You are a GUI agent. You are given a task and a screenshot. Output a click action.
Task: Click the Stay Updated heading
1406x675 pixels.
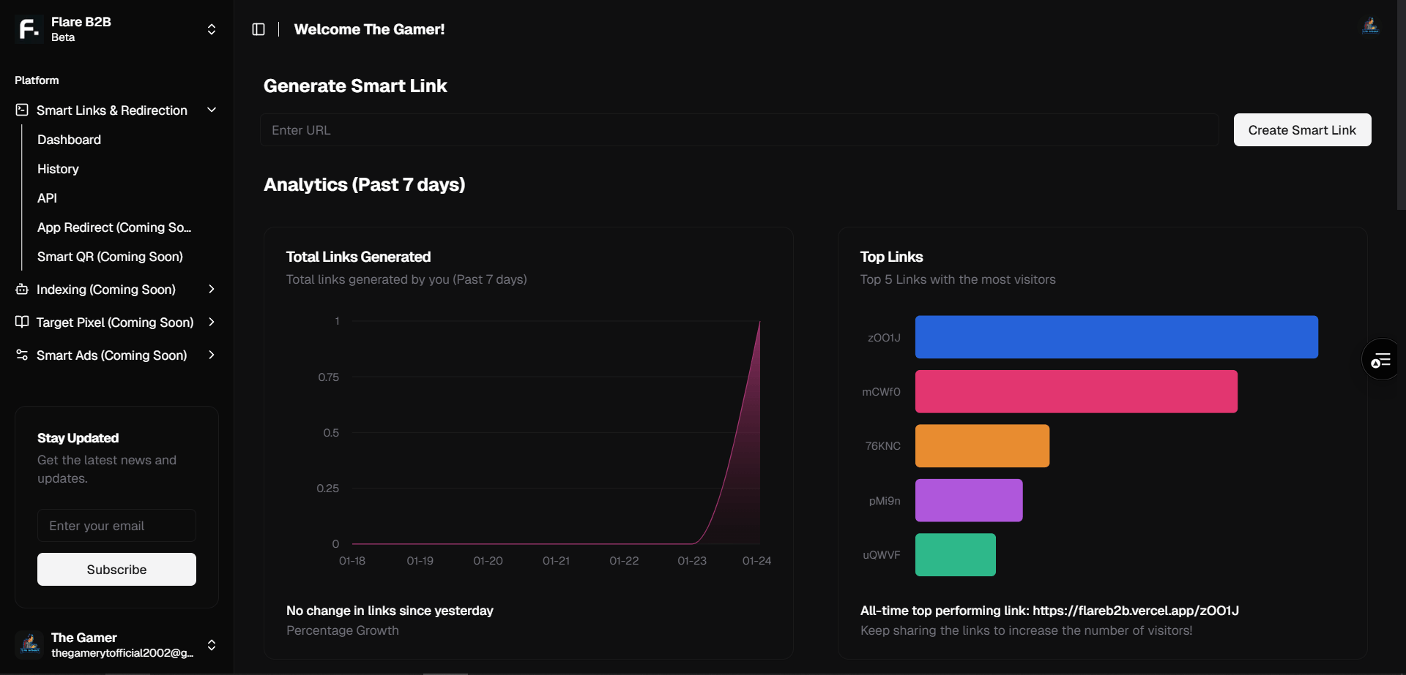(78, 438)
